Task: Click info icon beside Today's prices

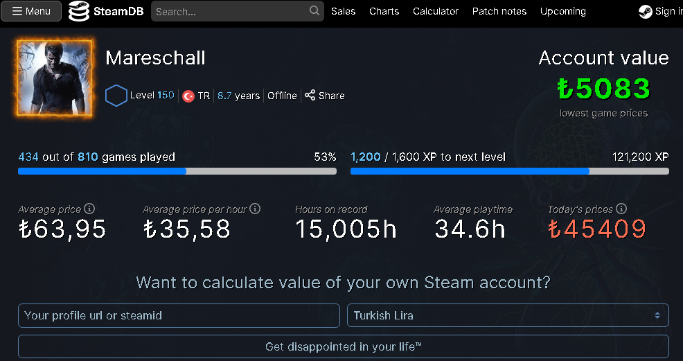Action: [621, 209]
